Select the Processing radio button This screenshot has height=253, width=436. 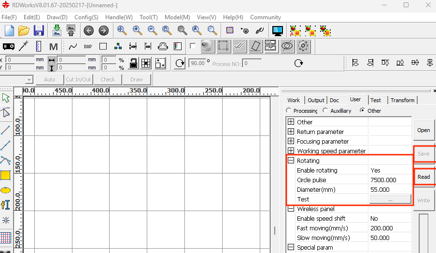tap(289, 110)
